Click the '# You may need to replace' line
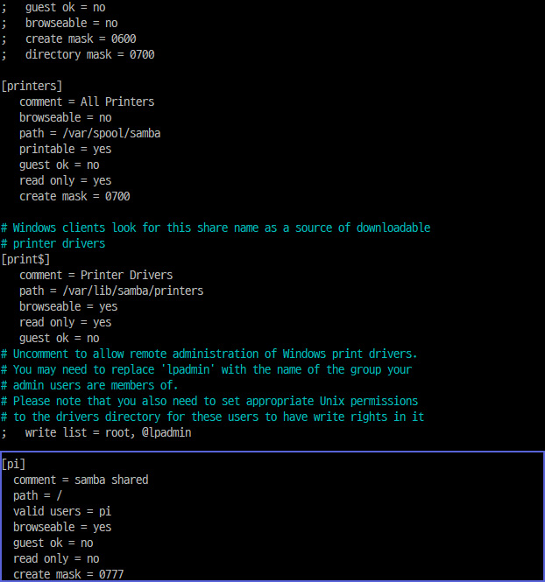 tap(207, 369)
